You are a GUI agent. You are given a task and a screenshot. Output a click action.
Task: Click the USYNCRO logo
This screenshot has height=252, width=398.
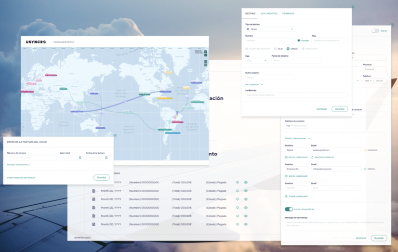(x=36, y=42)
